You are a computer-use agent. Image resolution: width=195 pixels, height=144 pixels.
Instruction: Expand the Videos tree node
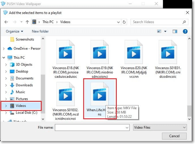click(x=6, y=106)
